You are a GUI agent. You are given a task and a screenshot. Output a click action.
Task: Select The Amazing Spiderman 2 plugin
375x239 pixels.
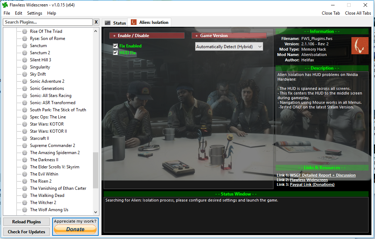pos(55,153)
